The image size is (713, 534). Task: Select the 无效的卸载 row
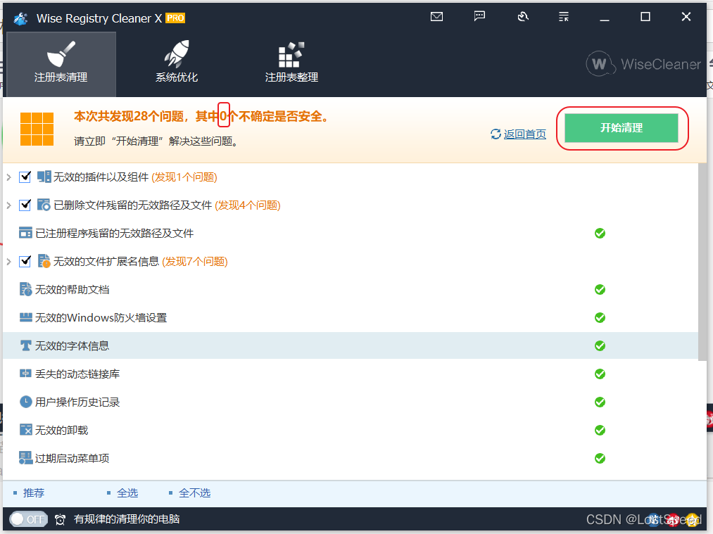[351, 431]
